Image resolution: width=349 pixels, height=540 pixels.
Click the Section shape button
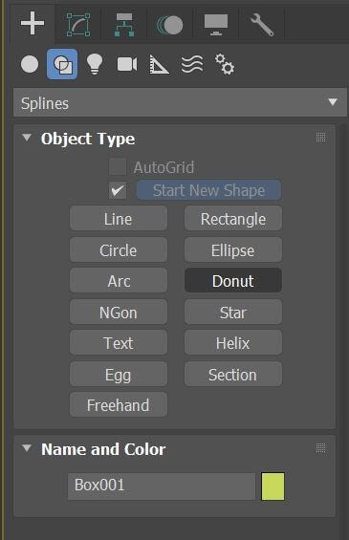[x=233, y=374]
